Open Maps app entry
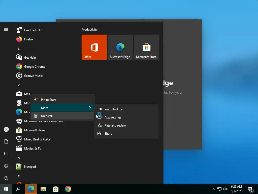258x194 pixels. coord(23,103)
